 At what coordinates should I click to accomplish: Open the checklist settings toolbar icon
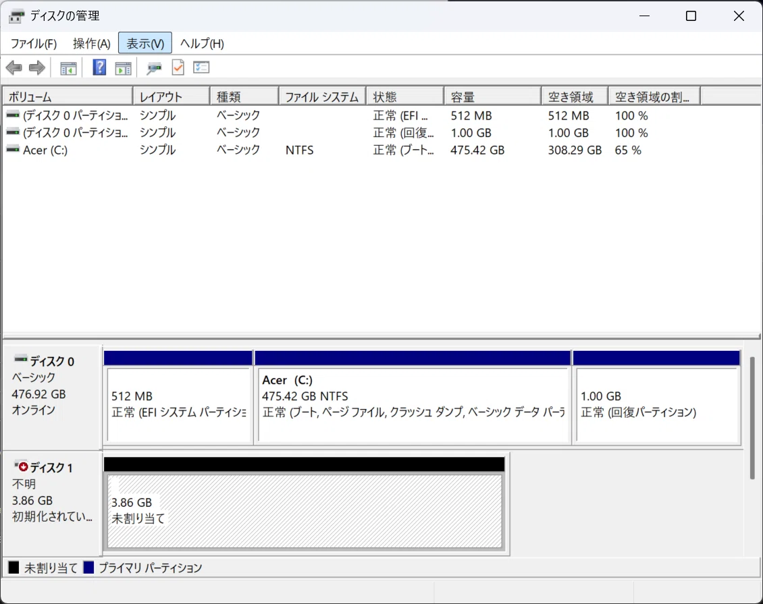(x=201, y=67)
